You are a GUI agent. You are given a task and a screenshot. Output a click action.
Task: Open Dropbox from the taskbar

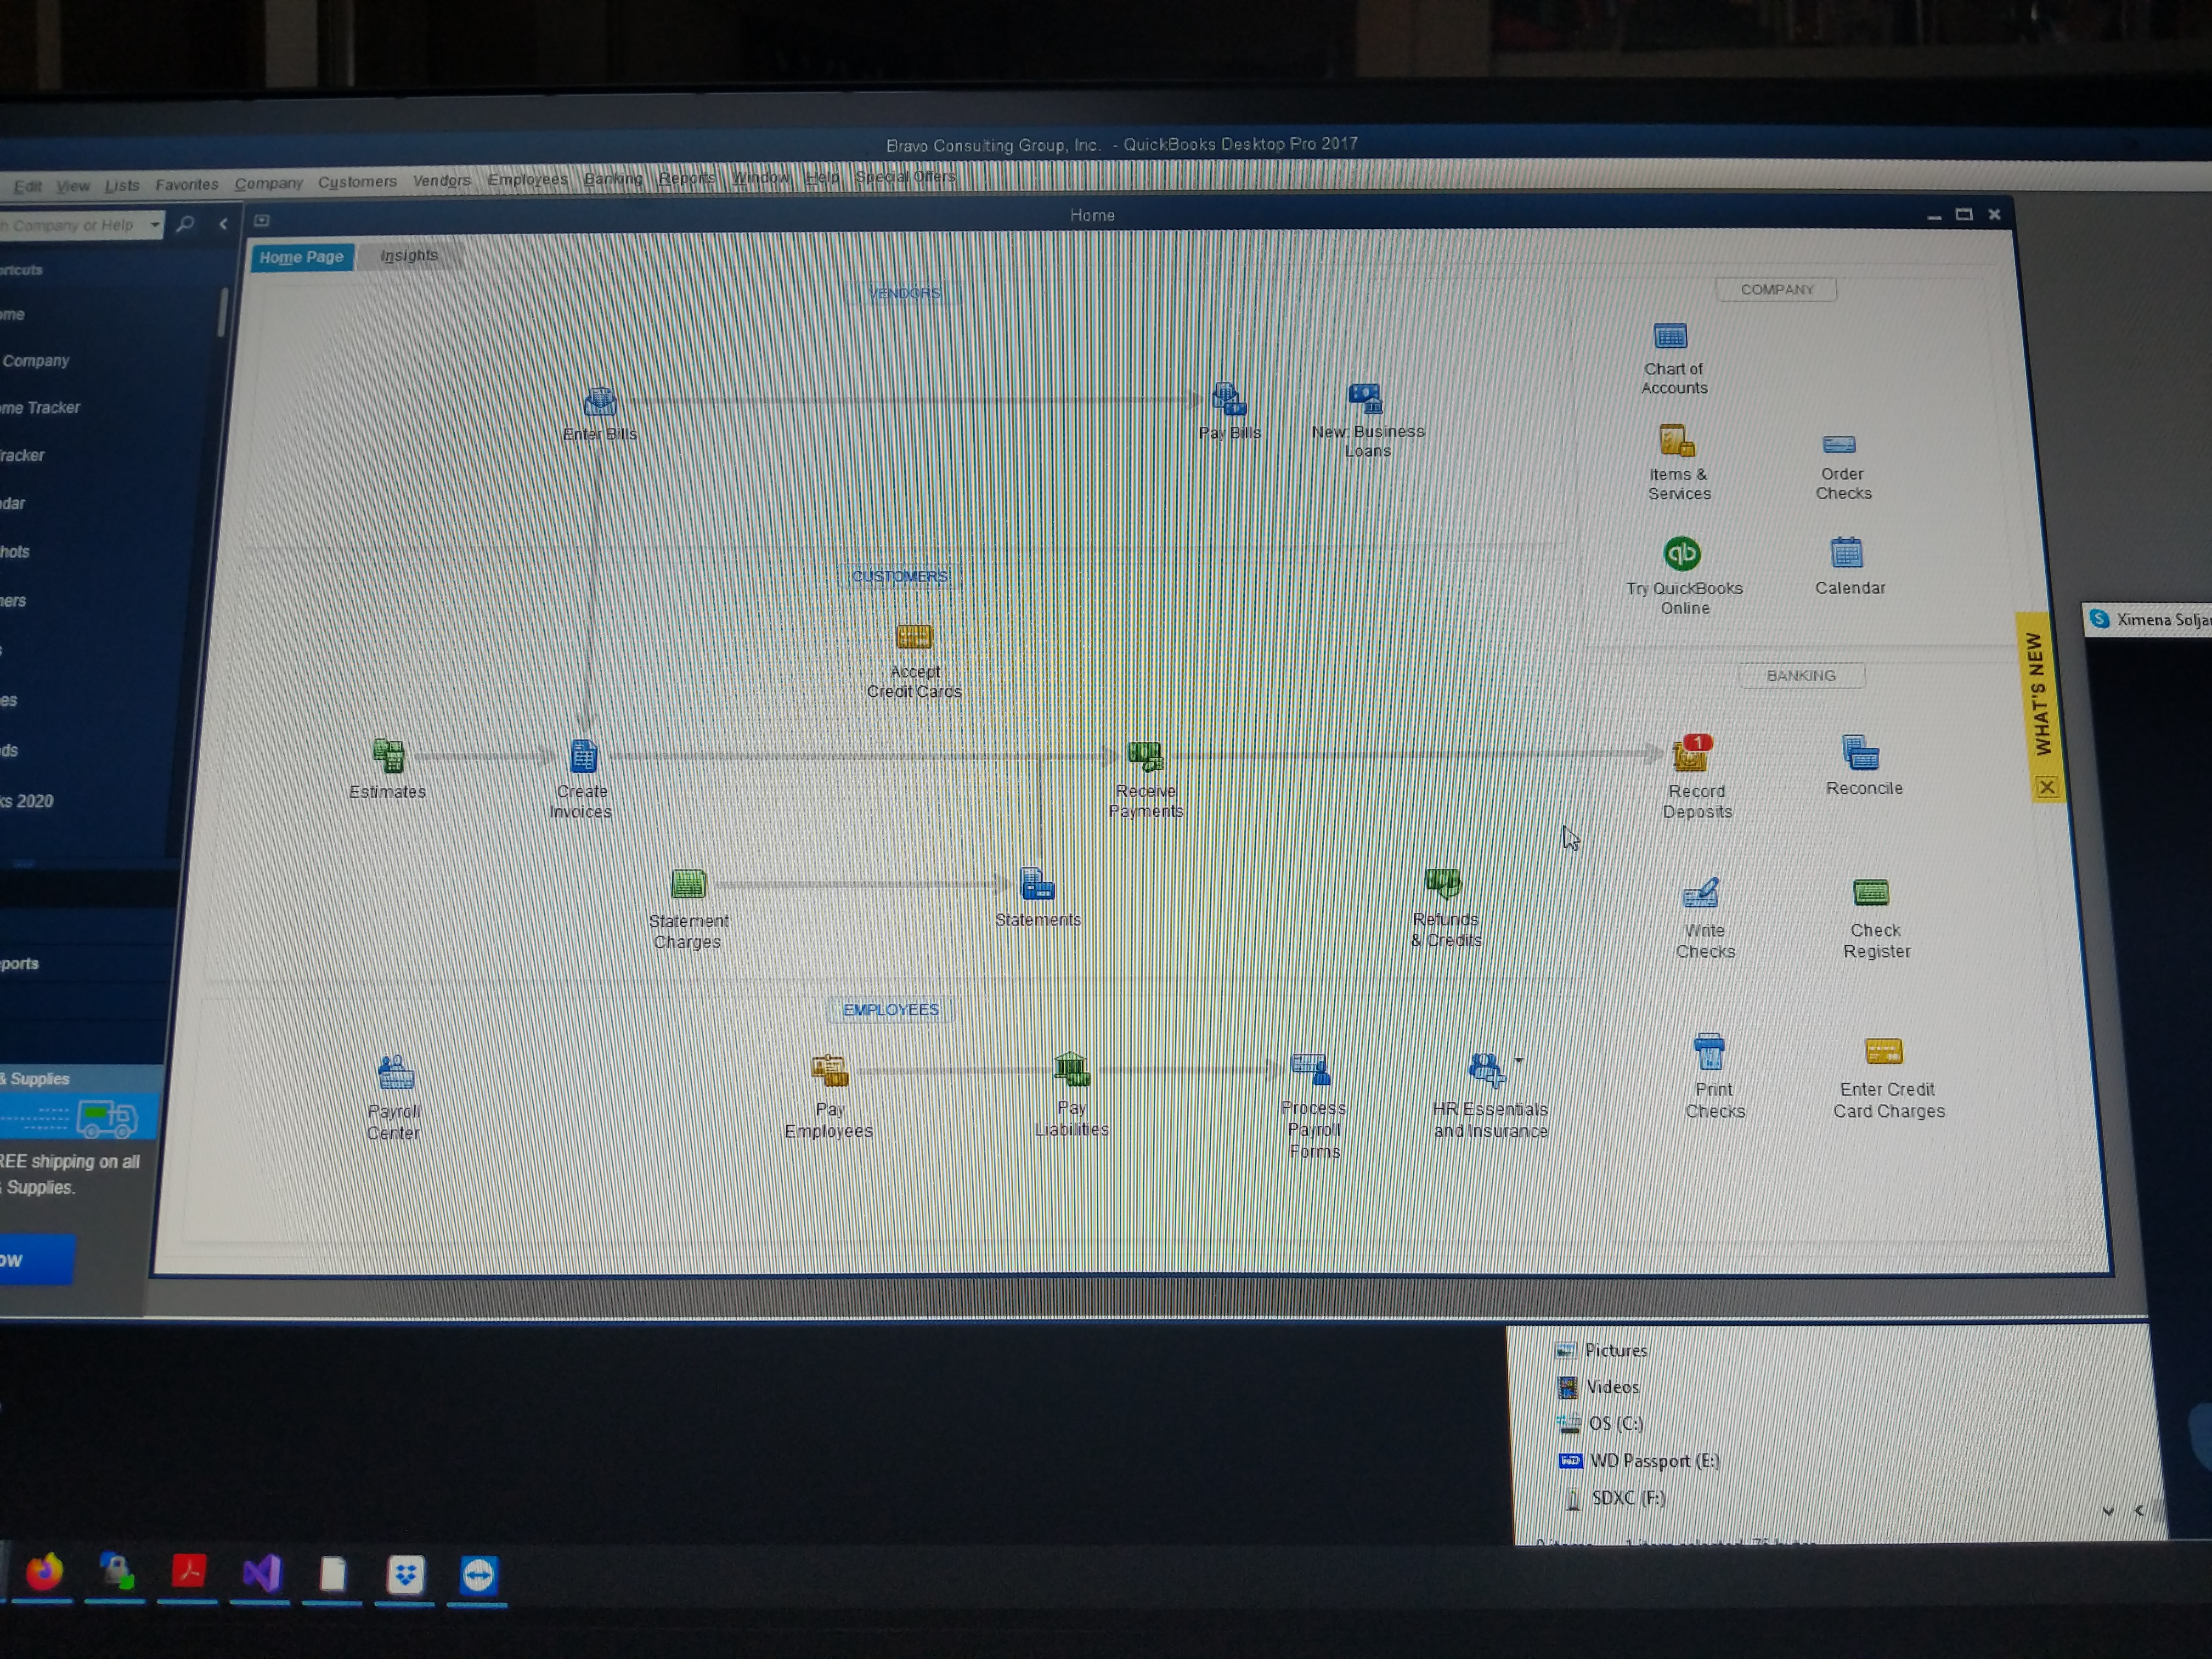point(405,1575)
